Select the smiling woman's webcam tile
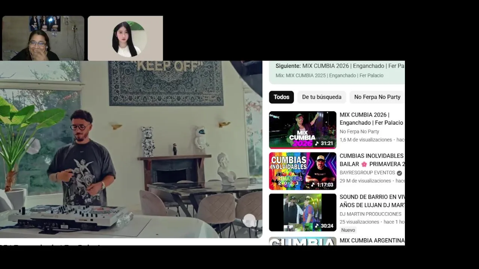479x269 pixels. coord(43,38)
